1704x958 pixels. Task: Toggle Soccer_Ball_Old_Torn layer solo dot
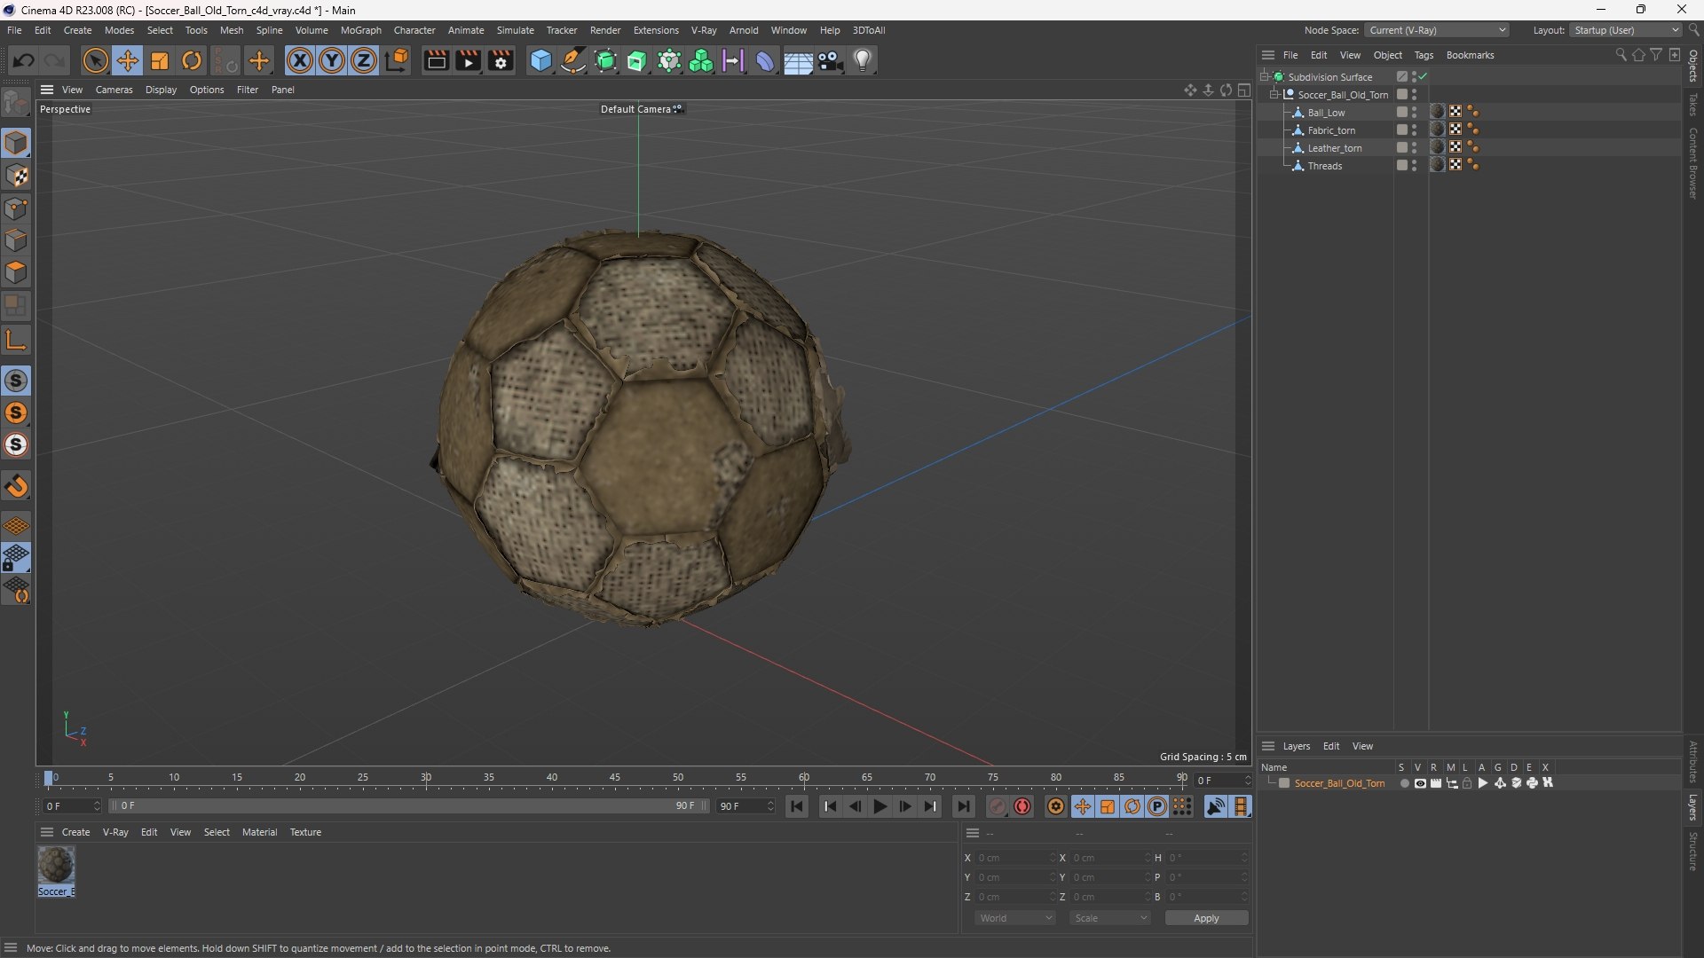pyautogui.click(x=1404, y=783)
